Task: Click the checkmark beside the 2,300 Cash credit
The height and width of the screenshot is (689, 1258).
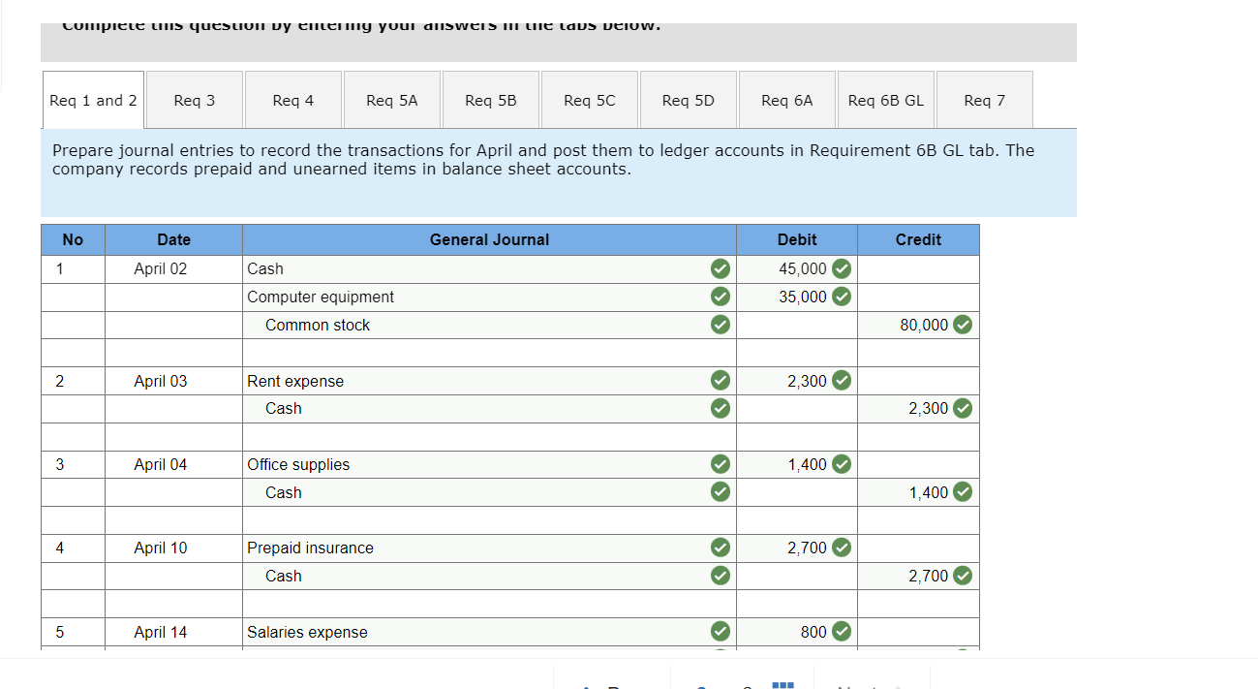Action: click(x=962, y=408)
